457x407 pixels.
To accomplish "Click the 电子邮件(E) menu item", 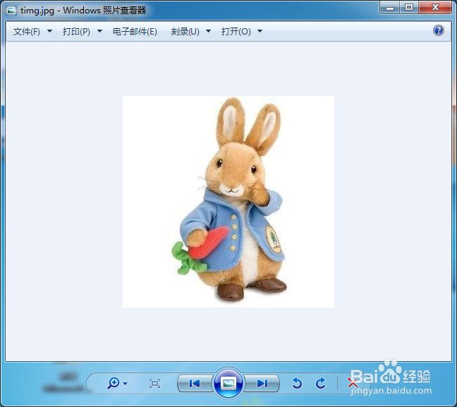I will click(x=135, y=31).
